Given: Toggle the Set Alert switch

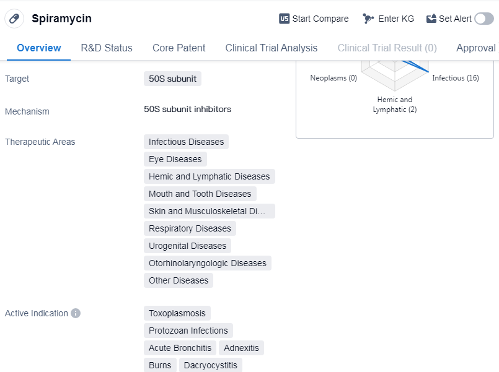Looking at the screenshot, I should tap(484, 19).
